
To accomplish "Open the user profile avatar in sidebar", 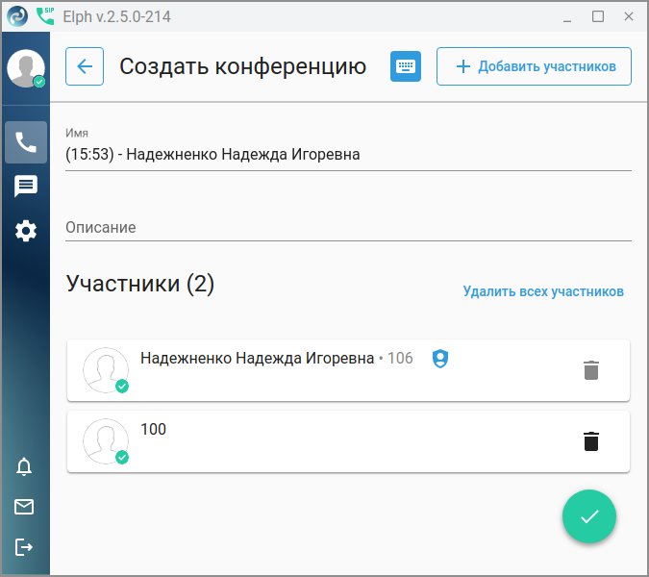I will point(26,68).
